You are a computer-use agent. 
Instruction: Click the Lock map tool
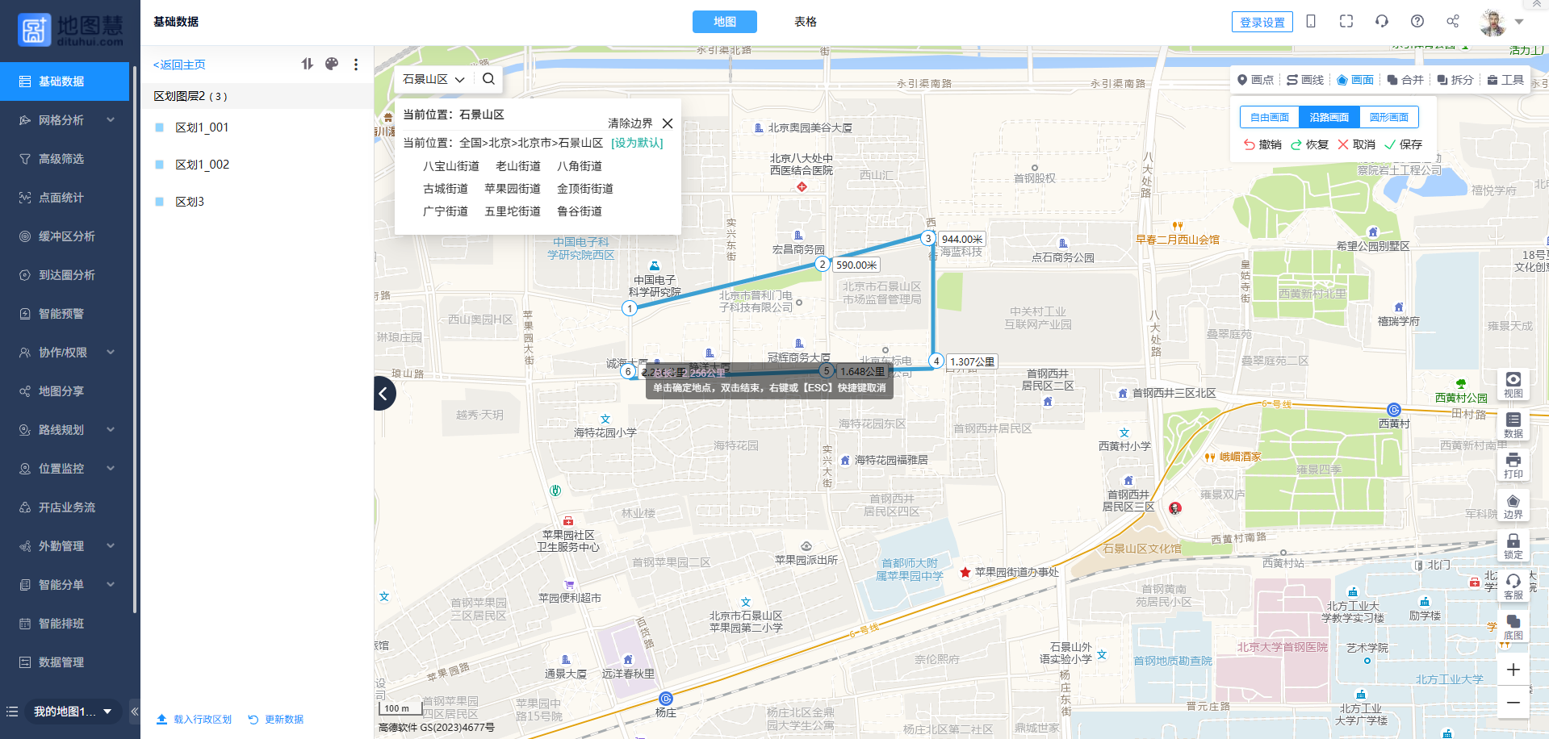click(1513, 545)
